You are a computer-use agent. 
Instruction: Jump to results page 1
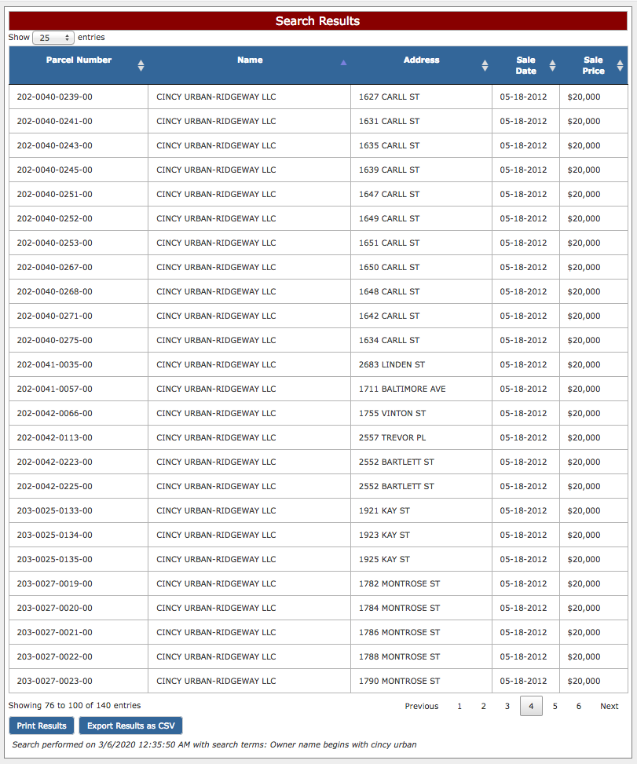click(x=459, y=706)
